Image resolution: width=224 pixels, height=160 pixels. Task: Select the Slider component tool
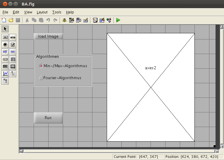point(13,37)
